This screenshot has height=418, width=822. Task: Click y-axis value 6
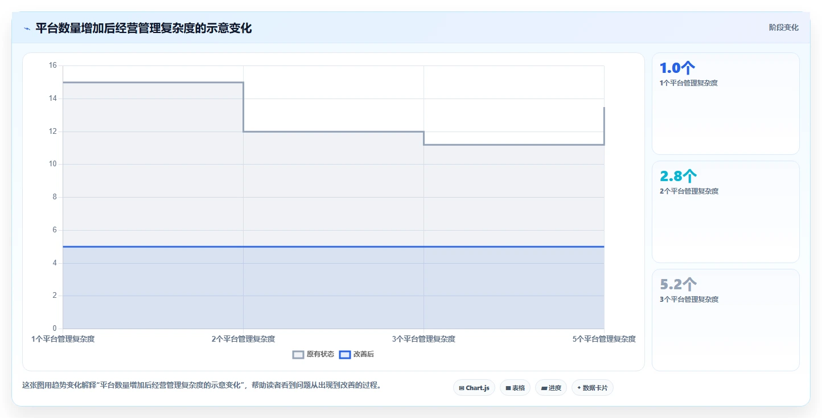coord(55,230)
